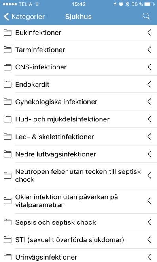Viewport: 157px width, 262px height.
Task: Click the Bluetooth icon in status bar
Action: [x=127, y=4]
